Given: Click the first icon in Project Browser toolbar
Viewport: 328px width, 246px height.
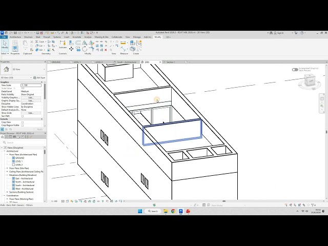Looking at the screenshot, I should 2,137.
